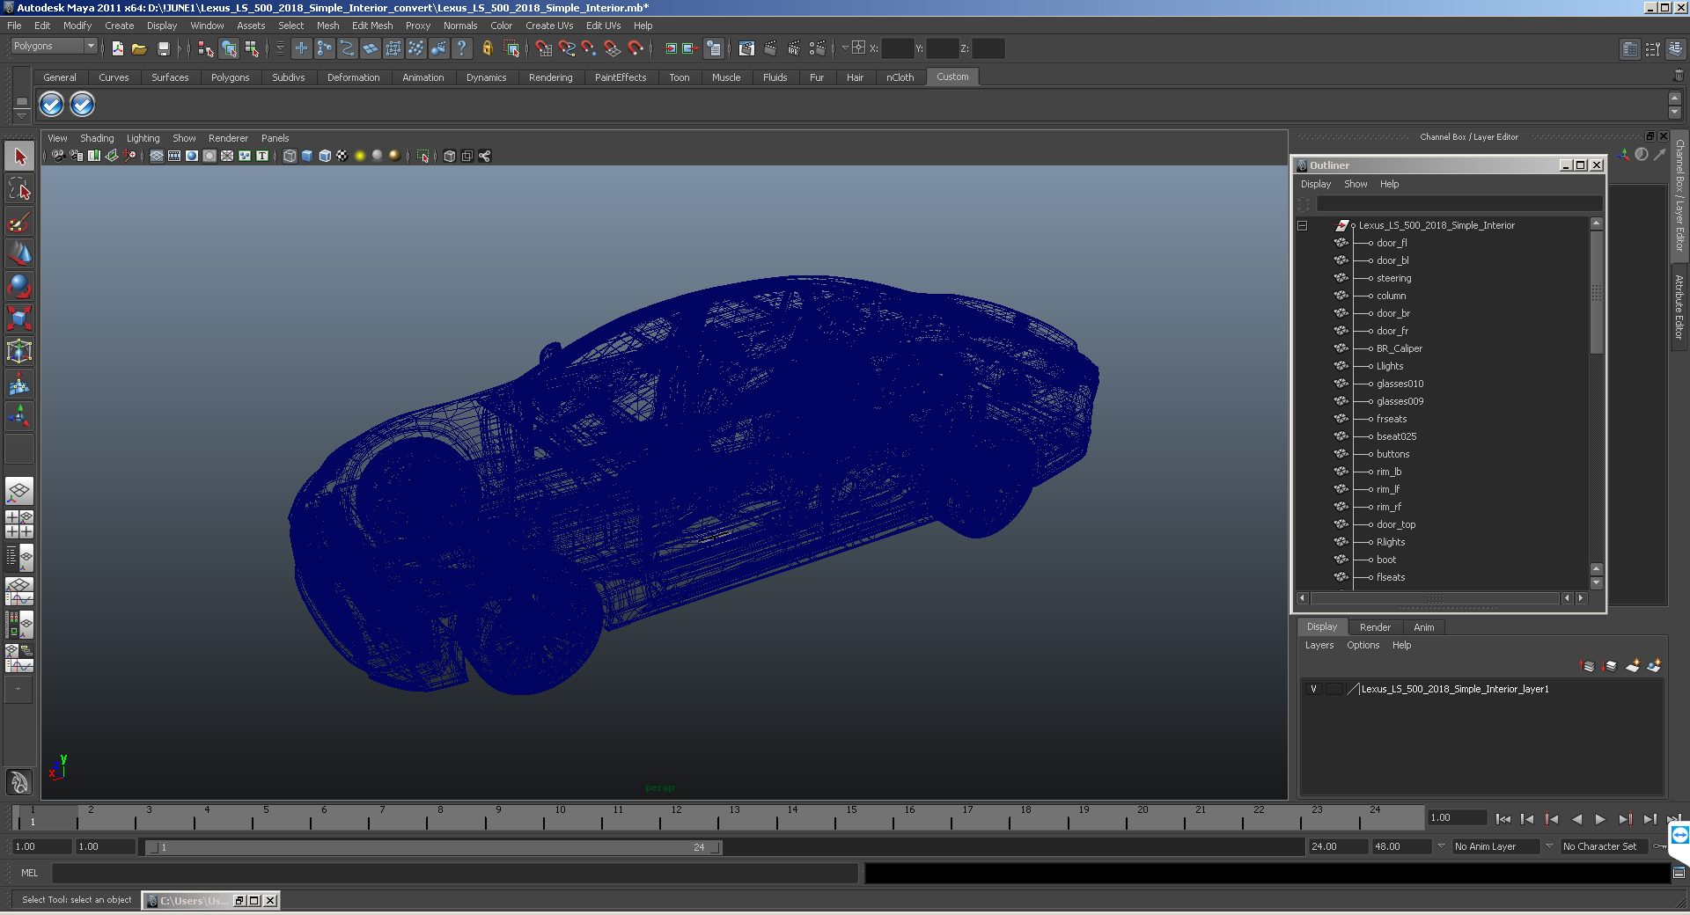Screen dimensions: 1690x915
Task: Click the first checkmark shelf button
Action: tap(52, 105)
